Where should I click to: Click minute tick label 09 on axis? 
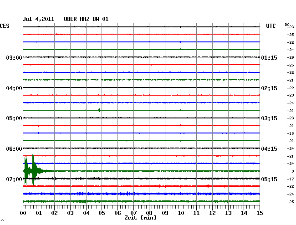coord(165,213)
